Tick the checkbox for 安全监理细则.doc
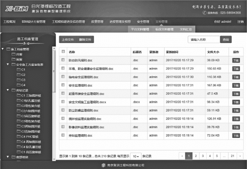Screen dimensions: 247x169 (x=63, y=85)
